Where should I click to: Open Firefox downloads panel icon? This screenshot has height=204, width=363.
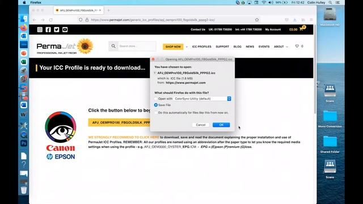[x=295, y=20]
